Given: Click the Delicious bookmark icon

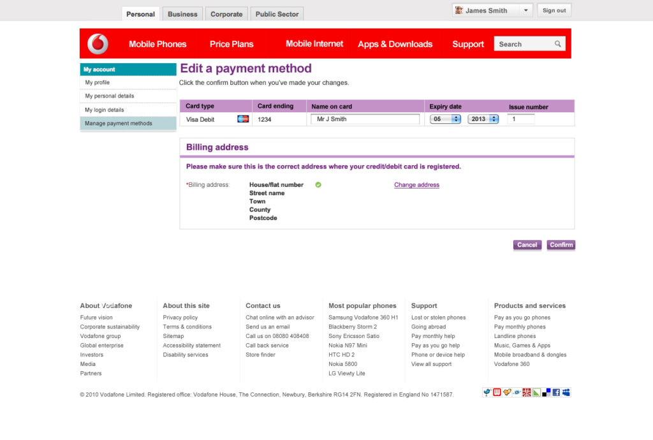Looking at the screenshot, I should pyautogui.click(x=547, y=392).
